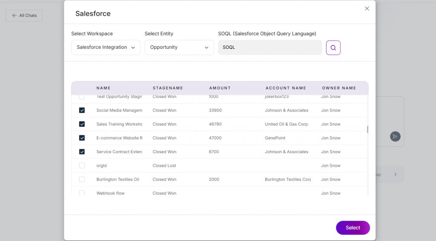The image size is (436, 241).
Task: Click the amount 33900 cell
Action: pos(215,110)
